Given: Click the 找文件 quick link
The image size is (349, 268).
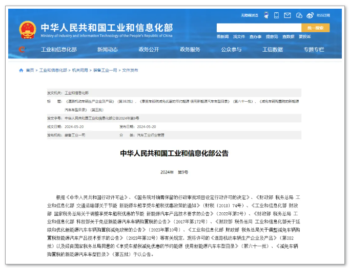Looking at the screenshot, I should [239, 37].
